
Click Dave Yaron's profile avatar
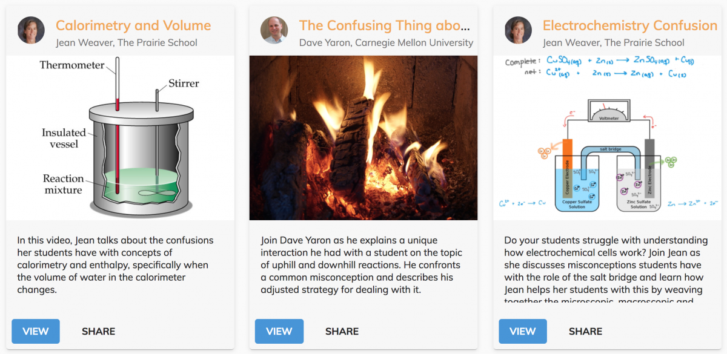tap(274, 30)
